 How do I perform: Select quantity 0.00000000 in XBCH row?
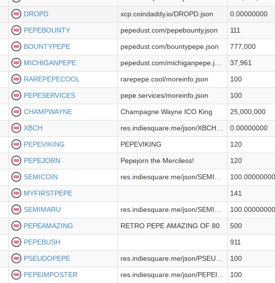[x=249, y=128]
